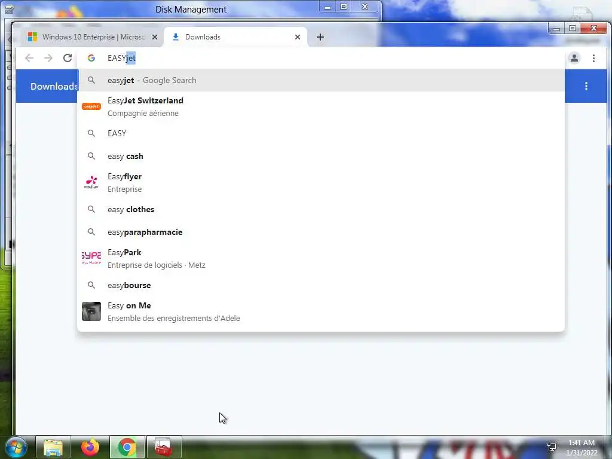Viewport: 612px width, 459px height.
Task: Click magnifier icon beside easy clothes
Action: click(x=91, y=210)
